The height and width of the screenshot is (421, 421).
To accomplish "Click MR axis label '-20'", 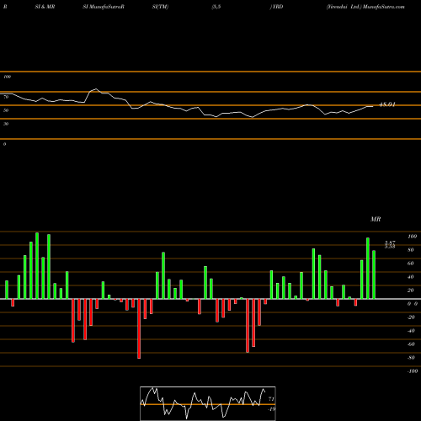I will point(411,317).
